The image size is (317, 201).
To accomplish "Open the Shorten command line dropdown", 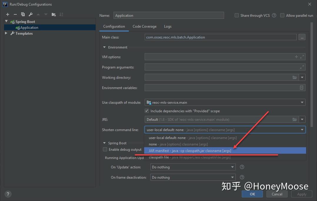I will 302,130.
